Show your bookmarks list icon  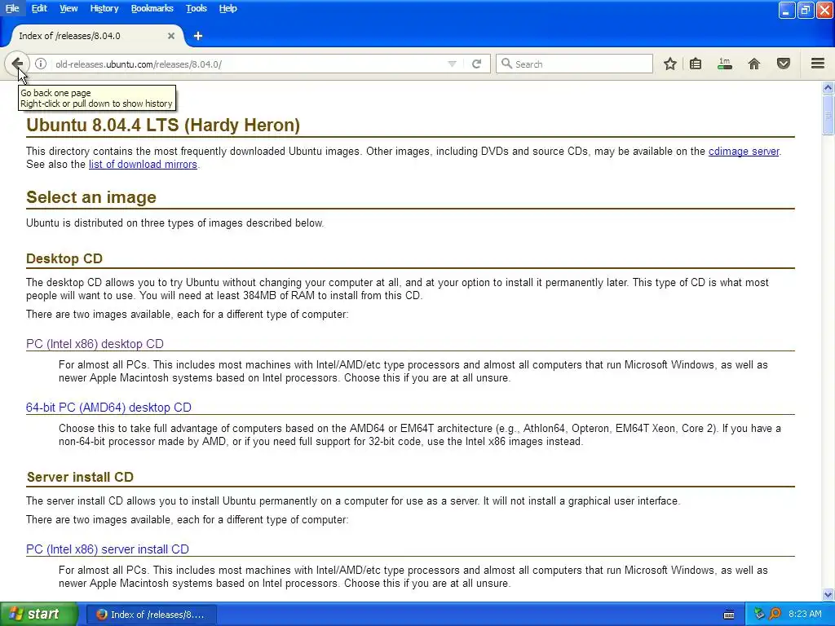click(x=696, y=64)
